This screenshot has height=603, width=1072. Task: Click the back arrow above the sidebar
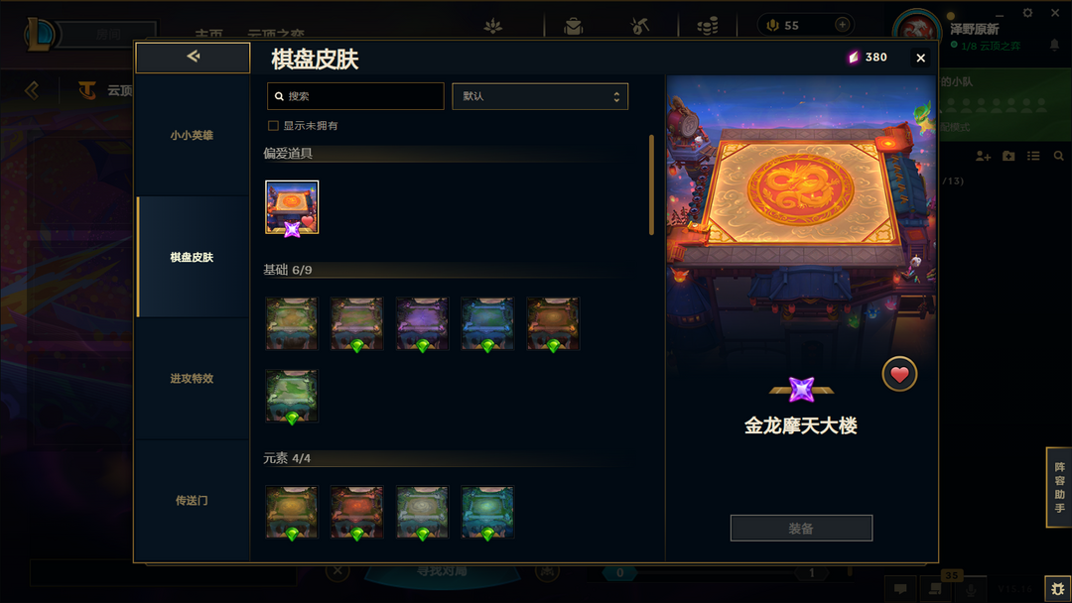(x=193, y=58)
